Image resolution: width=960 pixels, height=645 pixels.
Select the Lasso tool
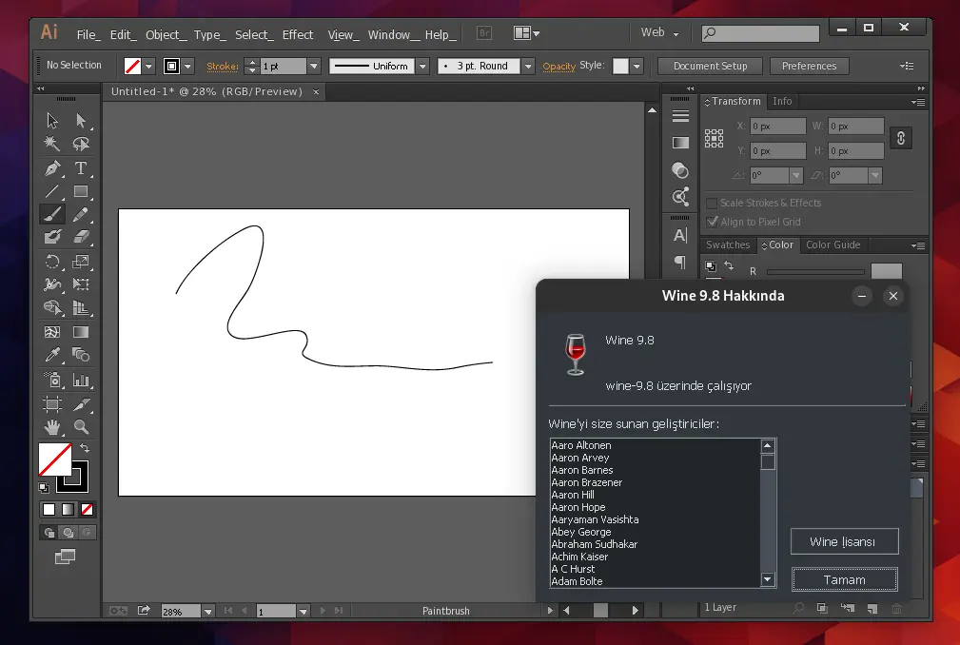click(x=81, y=144)
